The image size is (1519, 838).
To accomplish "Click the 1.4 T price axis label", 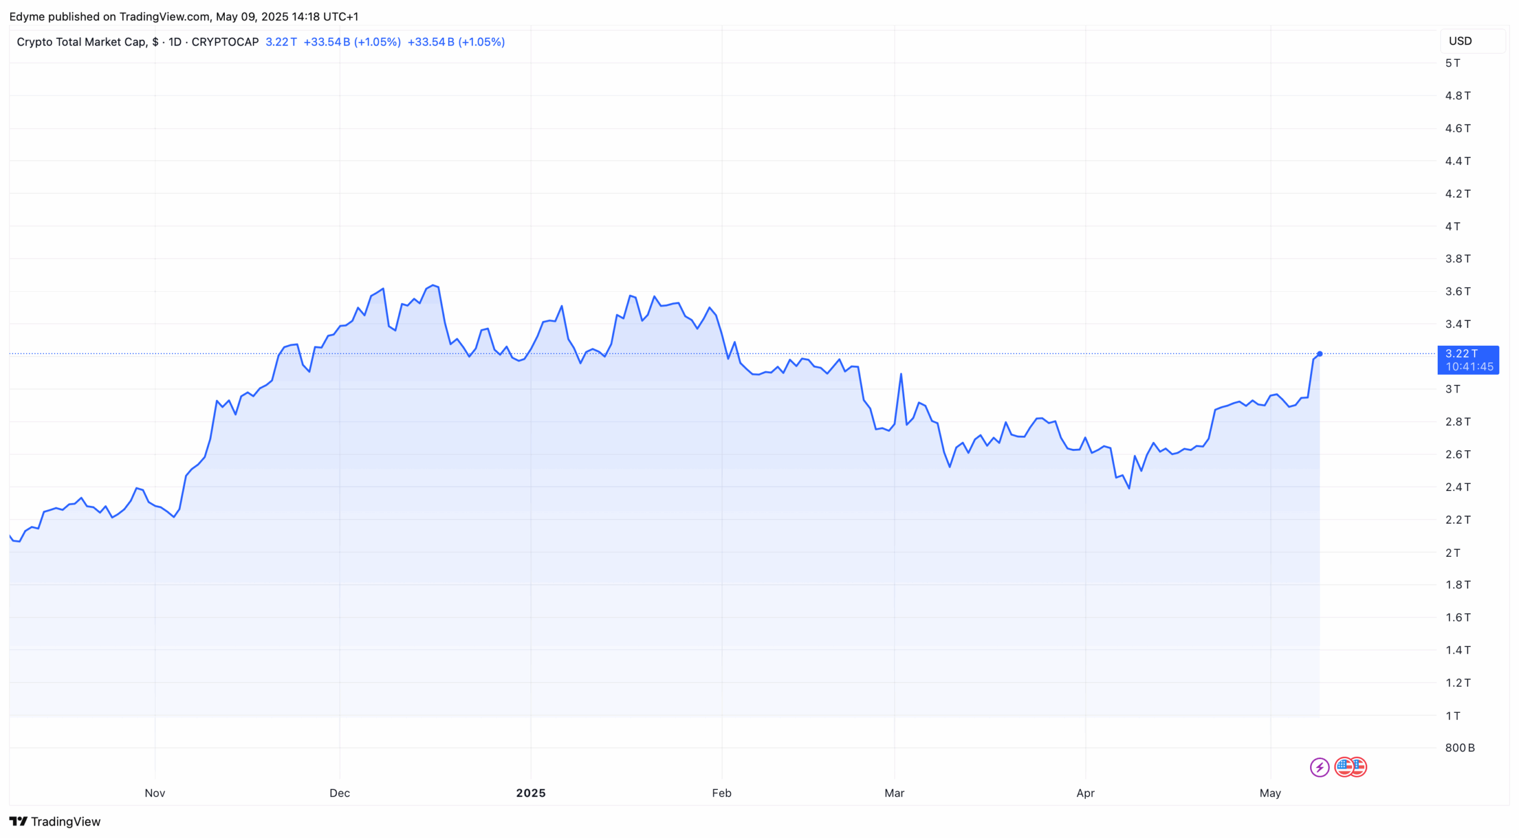I will [x=1457, y=650].
